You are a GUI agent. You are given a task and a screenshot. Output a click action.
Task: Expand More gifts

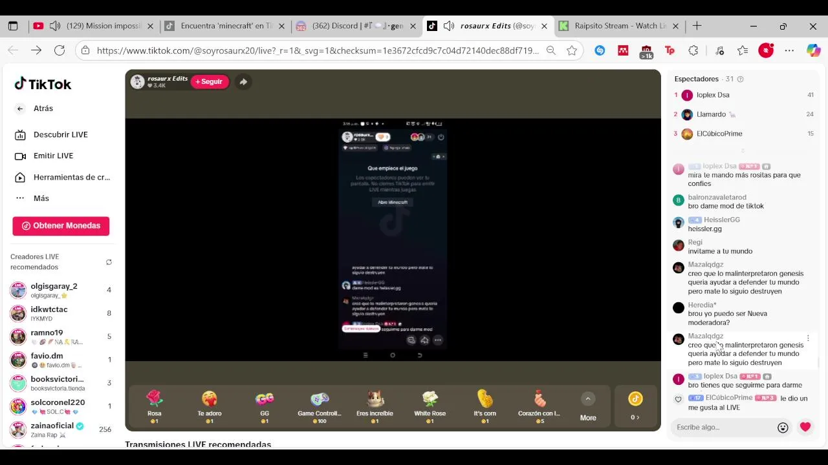click(x=588, y=408)
